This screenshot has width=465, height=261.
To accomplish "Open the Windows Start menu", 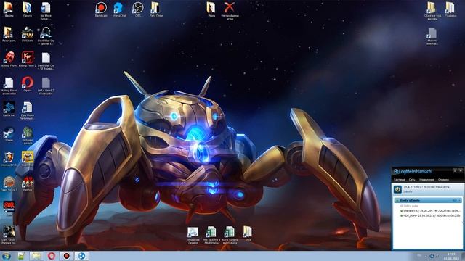I will (6, 256).
